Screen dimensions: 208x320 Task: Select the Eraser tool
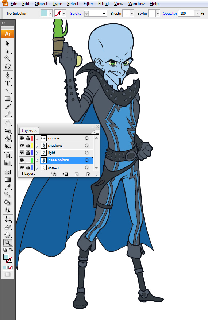[x=8, y=227]
